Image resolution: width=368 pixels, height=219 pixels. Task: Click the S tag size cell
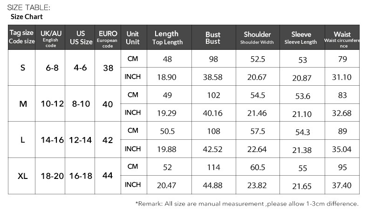[x=23, y=68]
